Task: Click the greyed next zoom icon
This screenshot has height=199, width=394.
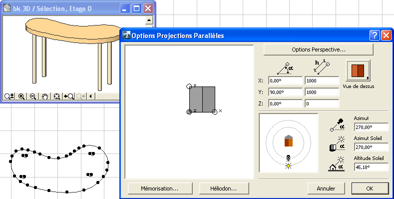Action: (x=81, y=96)
